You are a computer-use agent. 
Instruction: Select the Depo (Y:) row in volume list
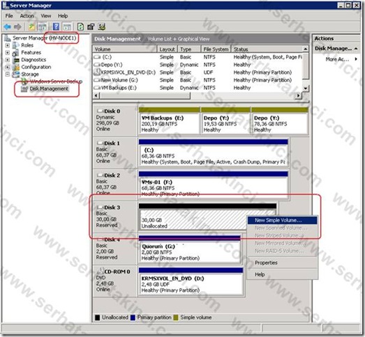click(x=198, y=65)
